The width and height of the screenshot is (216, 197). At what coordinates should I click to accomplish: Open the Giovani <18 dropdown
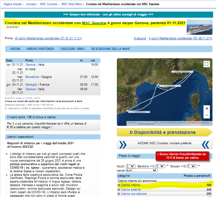click(x=192, y=166)
